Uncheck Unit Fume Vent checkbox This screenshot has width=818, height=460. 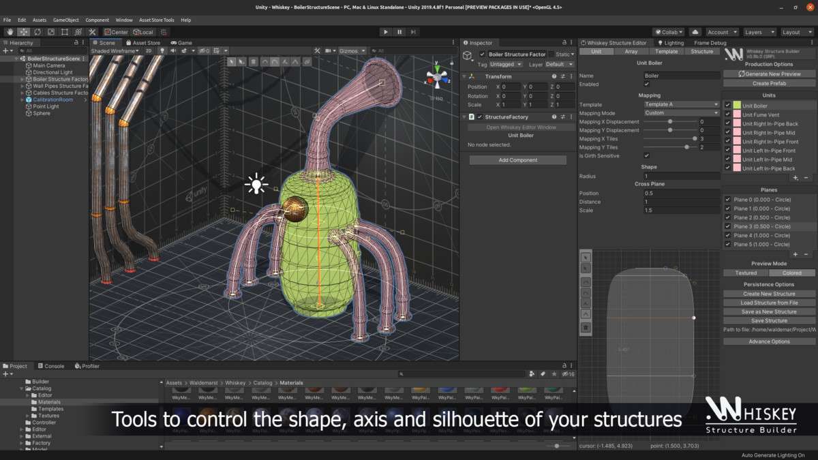(728, 114)
